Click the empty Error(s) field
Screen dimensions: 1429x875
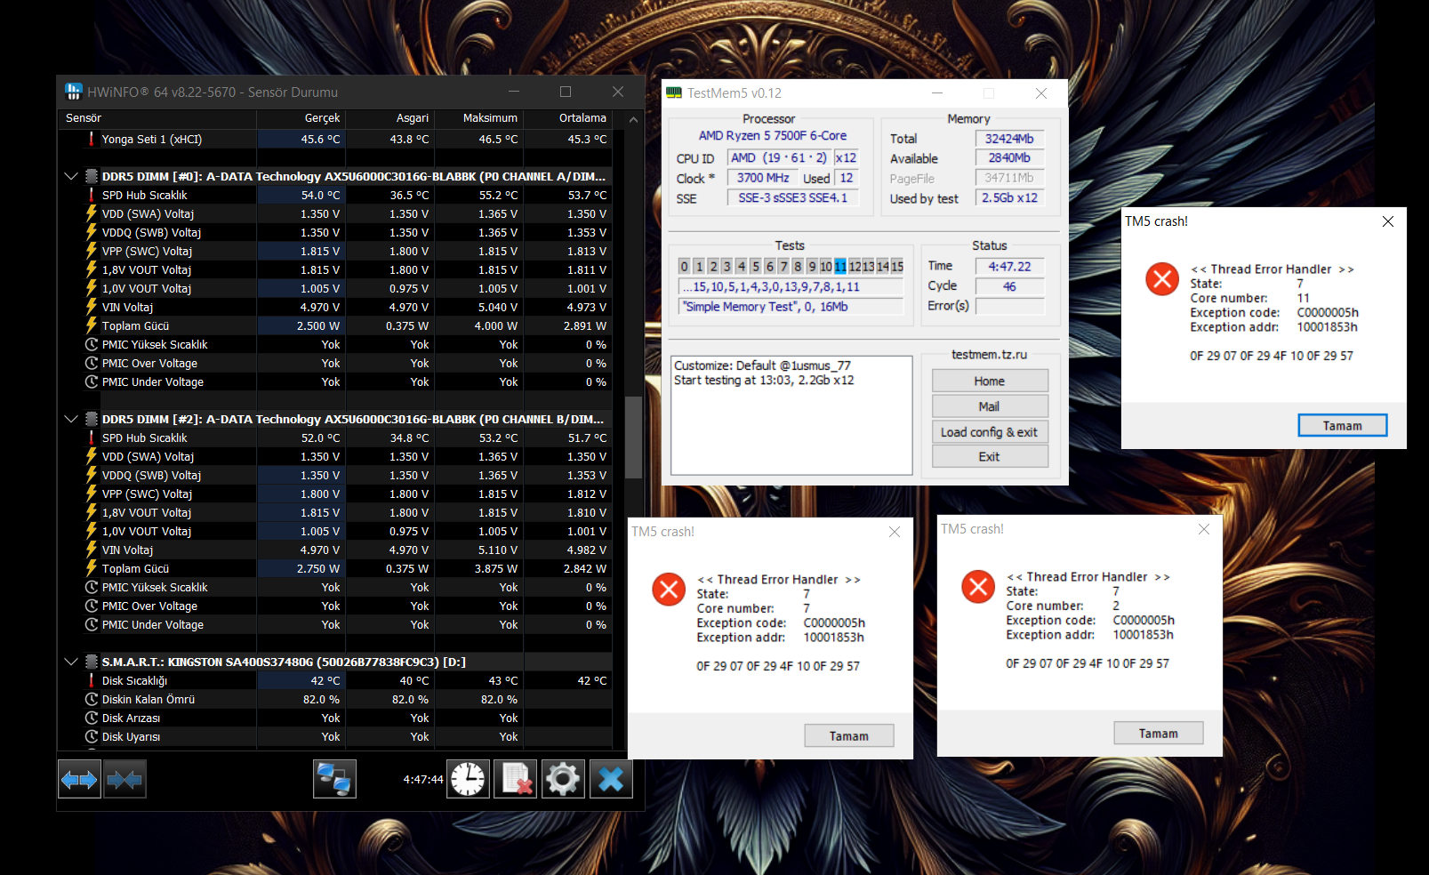1009,306
